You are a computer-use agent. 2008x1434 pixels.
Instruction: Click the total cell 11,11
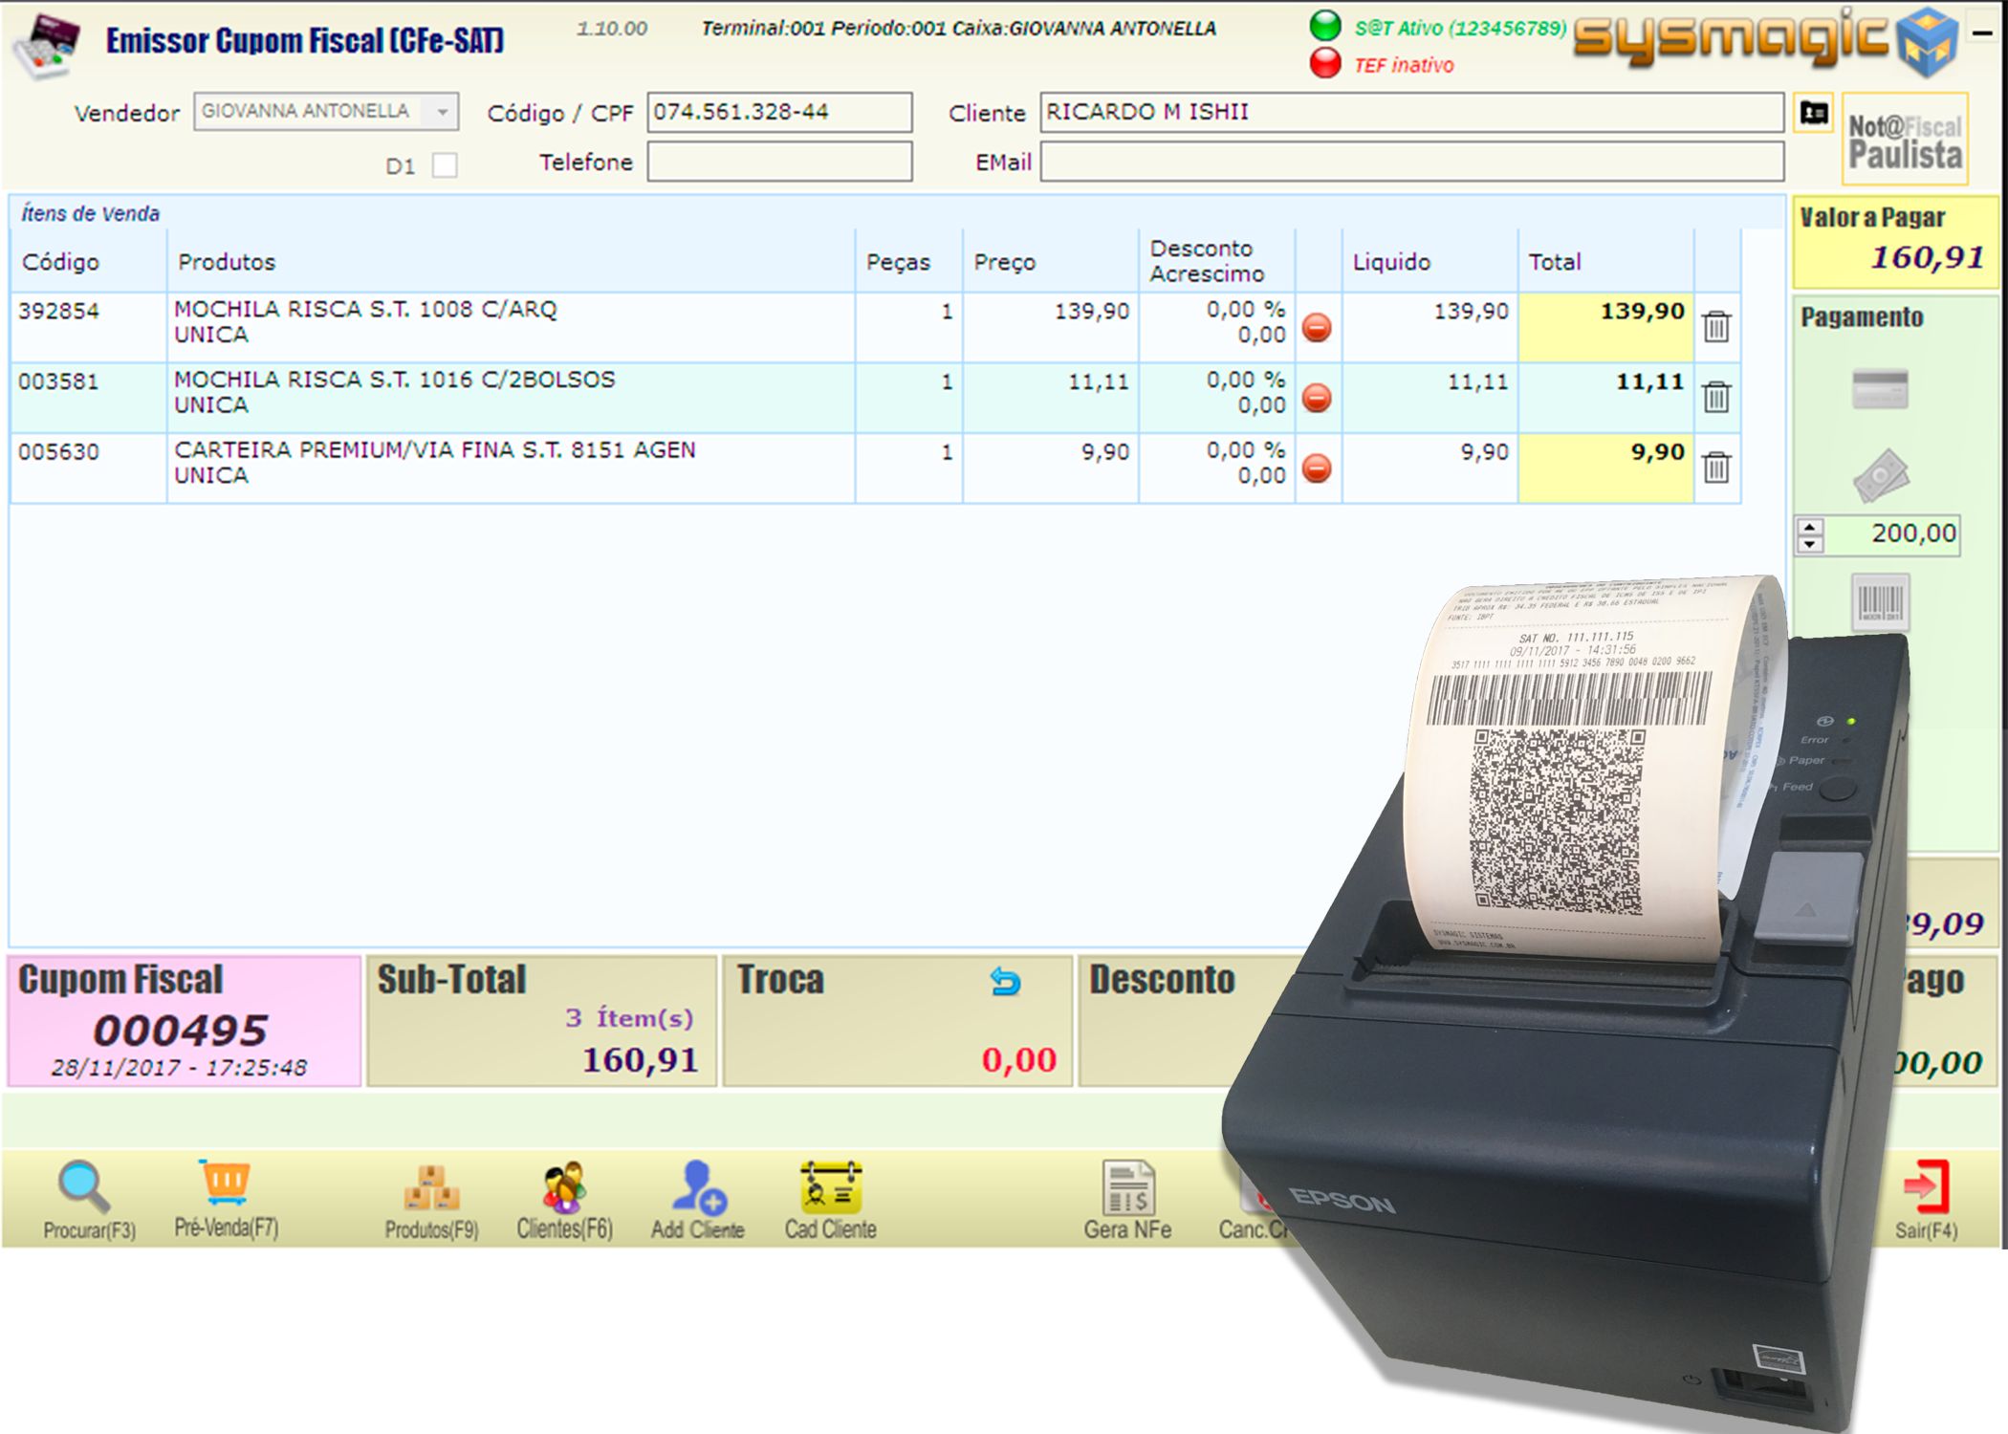point(1605,398)
